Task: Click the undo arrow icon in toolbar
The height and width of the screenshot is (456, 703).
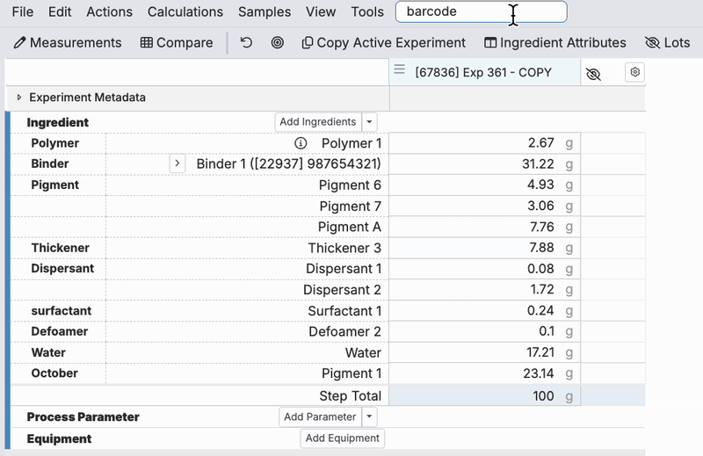Action: (246, 42)
